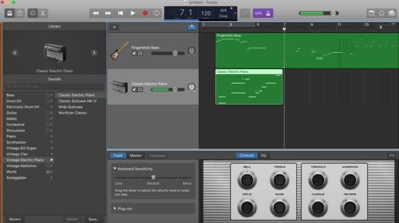Viewport: 399px width, 223px height.
Task: Mute the Classic Electric Piano track
Action: [x=135, y=90]
